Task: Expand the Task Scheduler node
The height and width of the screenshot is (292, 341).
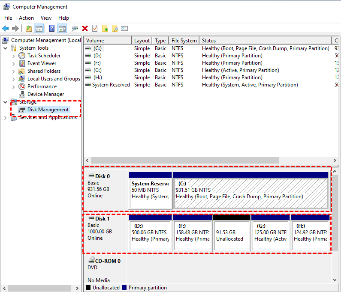Action: coord(13,56)
